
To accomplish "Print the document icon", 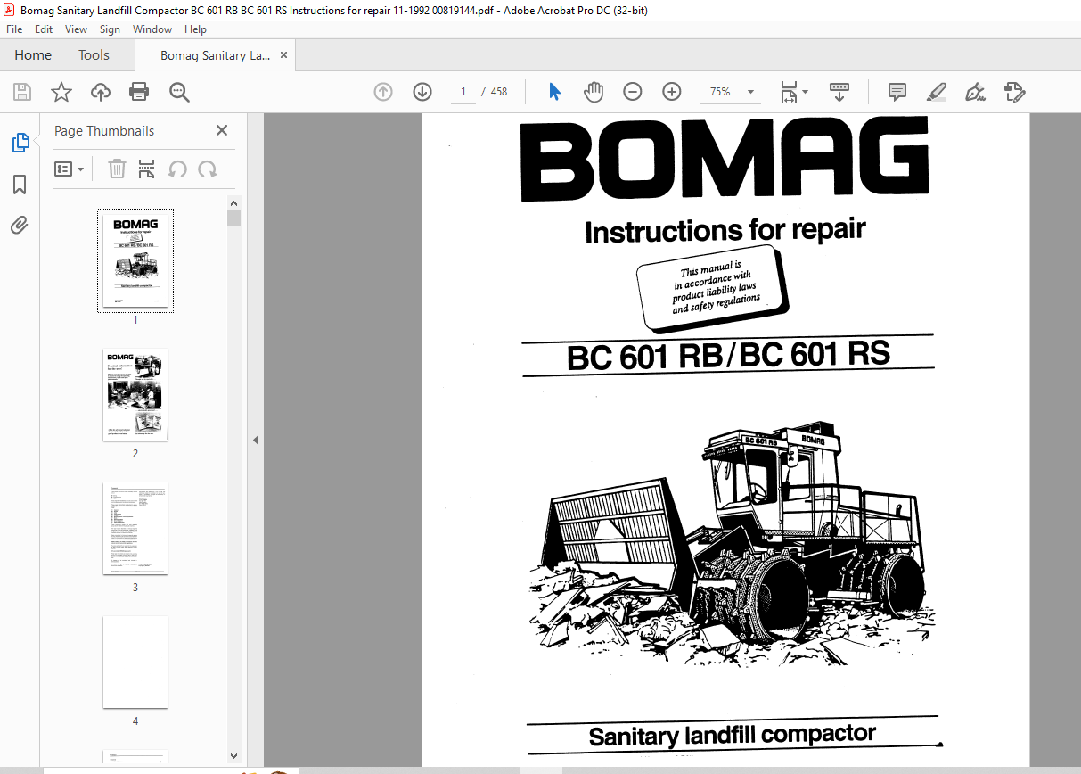I will pos(139,92).
